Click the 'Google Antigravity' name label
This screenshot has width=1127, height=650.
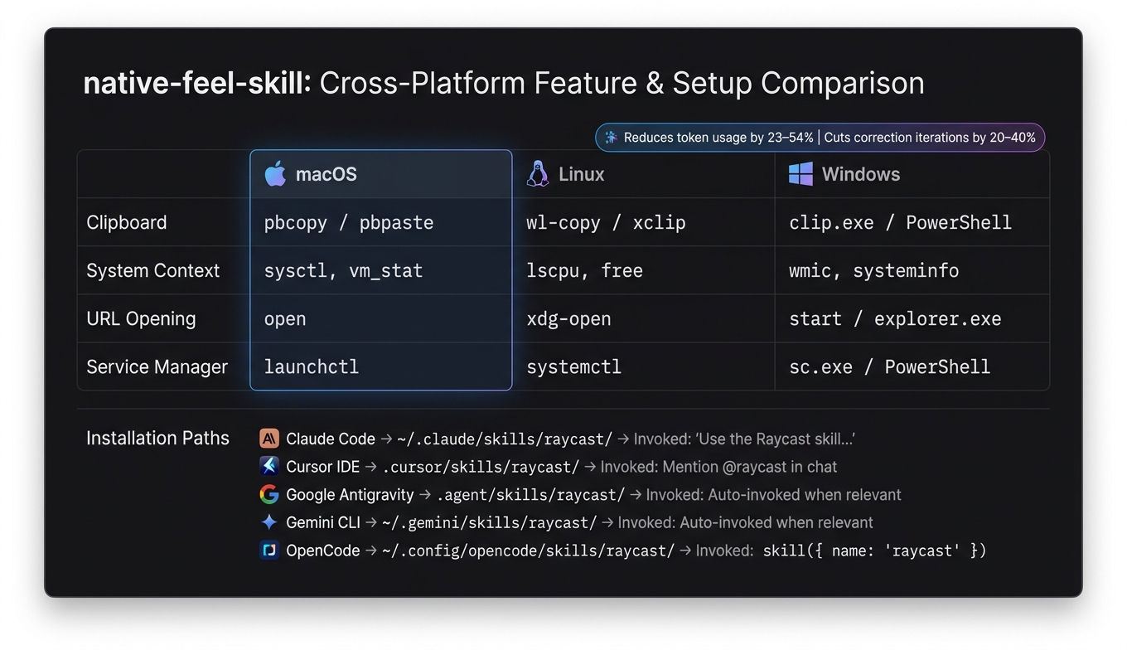click(350, 495)
